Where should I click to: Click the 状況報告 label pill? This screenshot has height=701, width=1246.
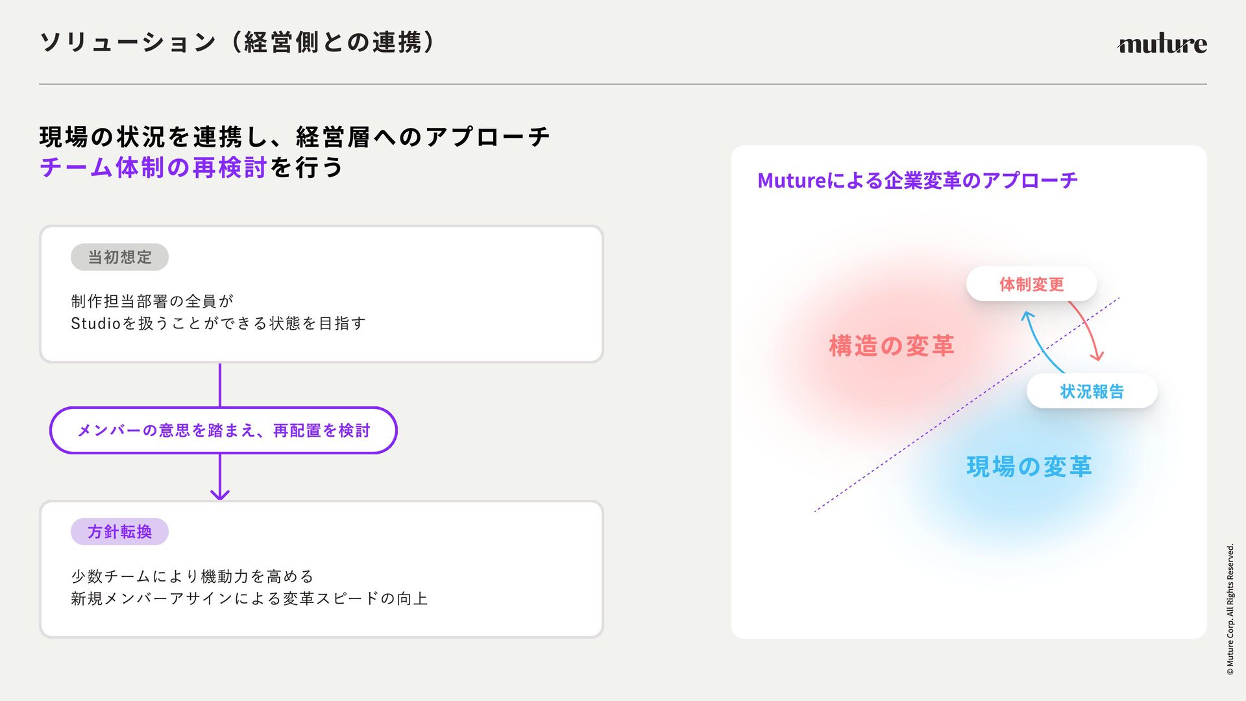tap(1092, 391)
